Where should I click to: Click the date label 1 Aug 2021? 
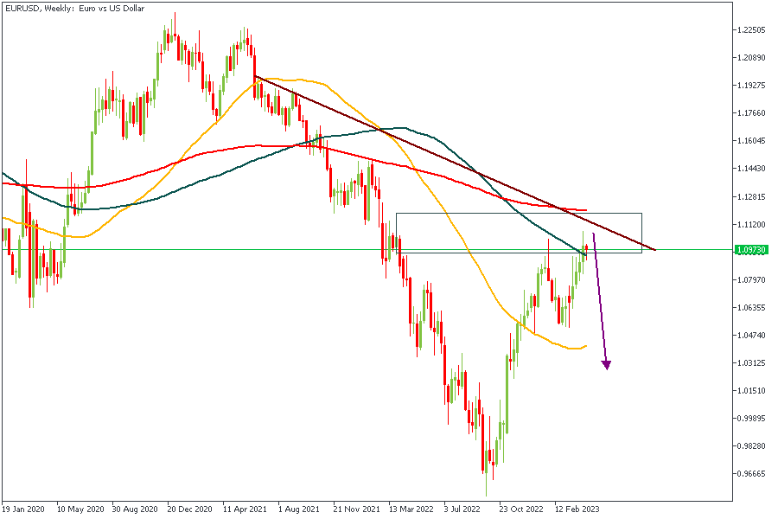(299, 509)
